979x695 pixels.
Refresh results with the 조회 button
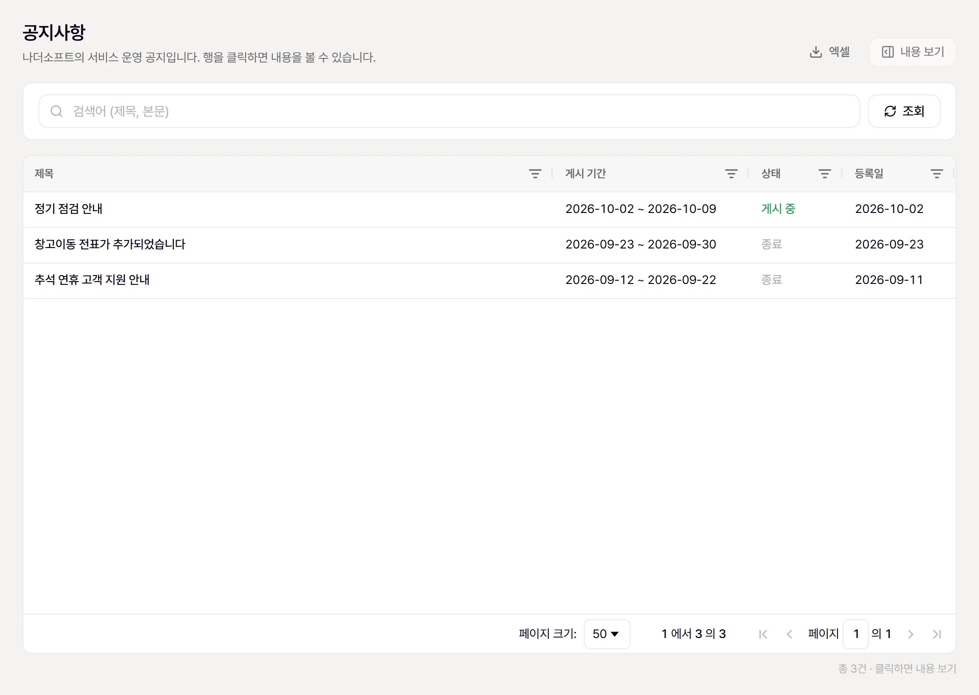tap(904, 111)
